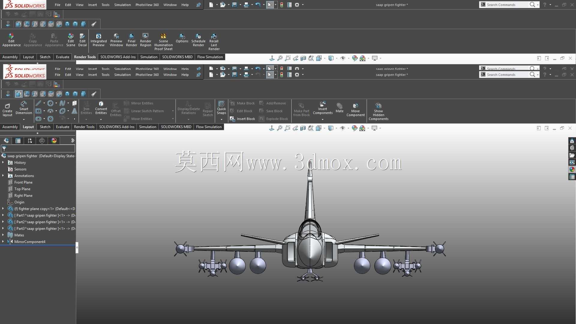Click Zoom to Fit in the lower view toolbar
576x324 pixels.
(280, 128)
